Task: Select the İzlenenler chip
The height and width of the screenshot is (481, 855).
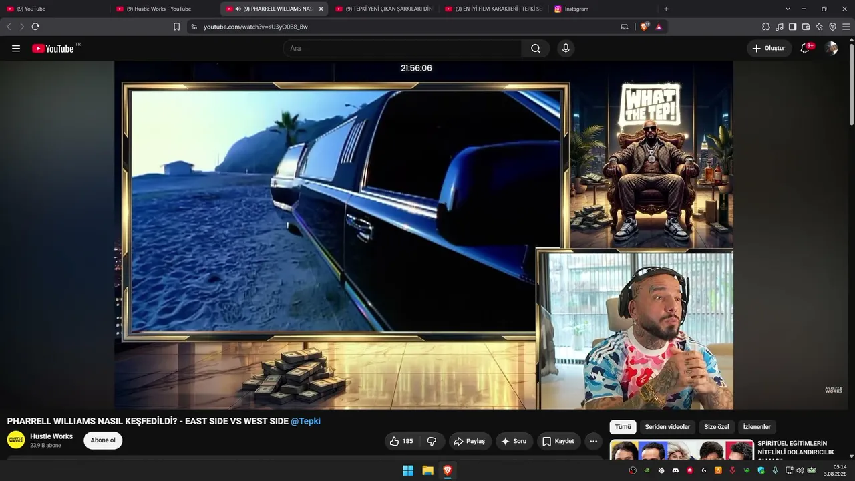Action: point(757,427)
